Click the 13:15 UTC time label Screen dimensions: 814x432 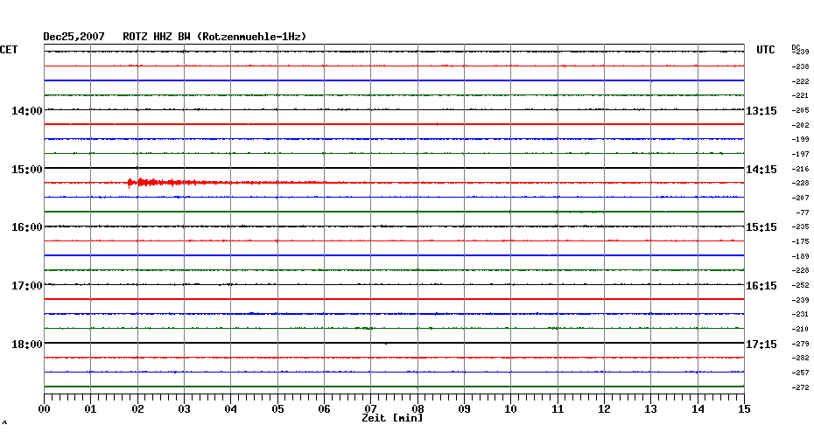point(761,111)
